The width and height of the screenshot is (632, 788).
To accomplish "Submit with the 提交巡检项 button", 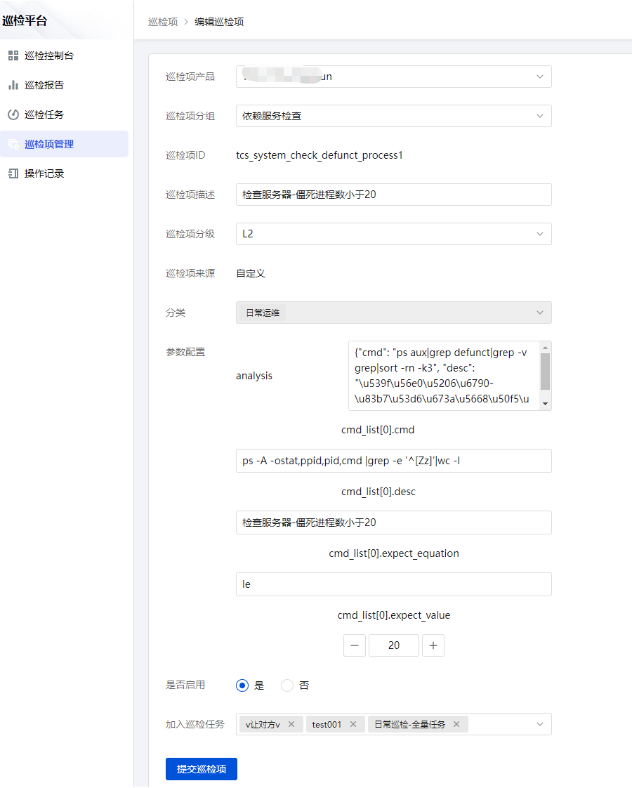I will pos(202,769).
